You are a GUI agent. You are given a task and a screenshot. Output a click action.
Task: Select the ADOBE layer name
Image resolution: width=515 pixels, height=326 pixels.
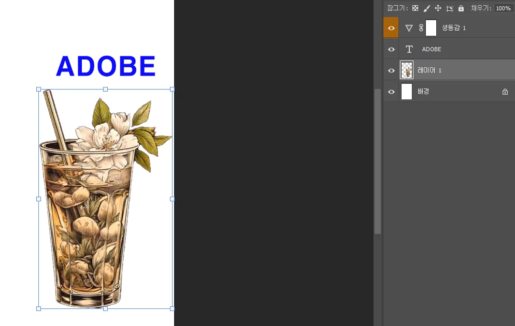(x=432, y=49)
